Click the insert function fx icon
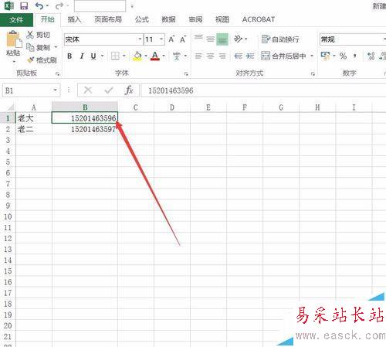This screenshot has height=347, width=386. [x=129, y=90]
